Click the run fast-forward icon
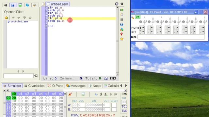209x117 pixels. pyautogui.click(x=116, y=94)
